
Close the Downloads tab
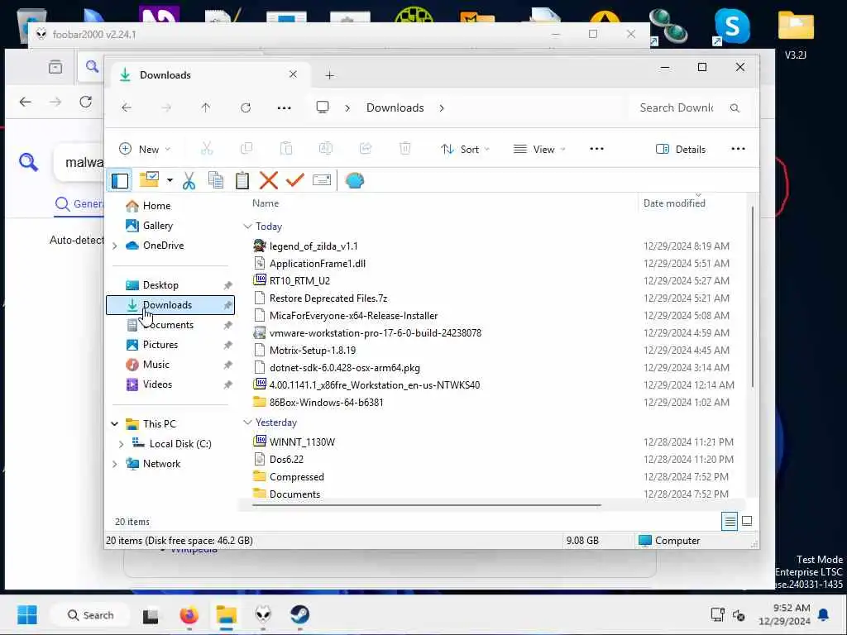coord(293,74)
